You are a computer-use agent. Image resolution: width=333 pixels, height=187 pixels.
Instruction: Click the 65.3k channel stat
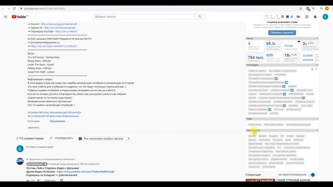tap(271, 44)
